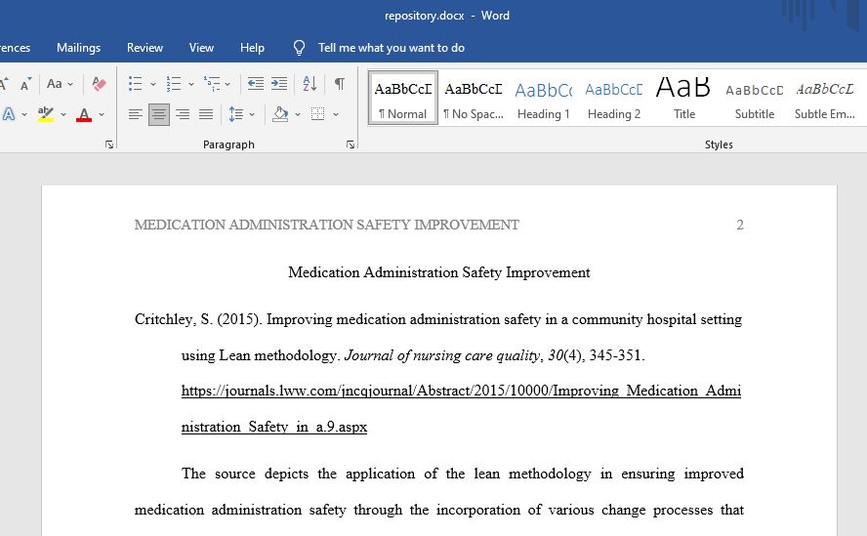This screenshot has height=536, width=867.
Task: Apply the Title style
Action: [x=684, y=98]
